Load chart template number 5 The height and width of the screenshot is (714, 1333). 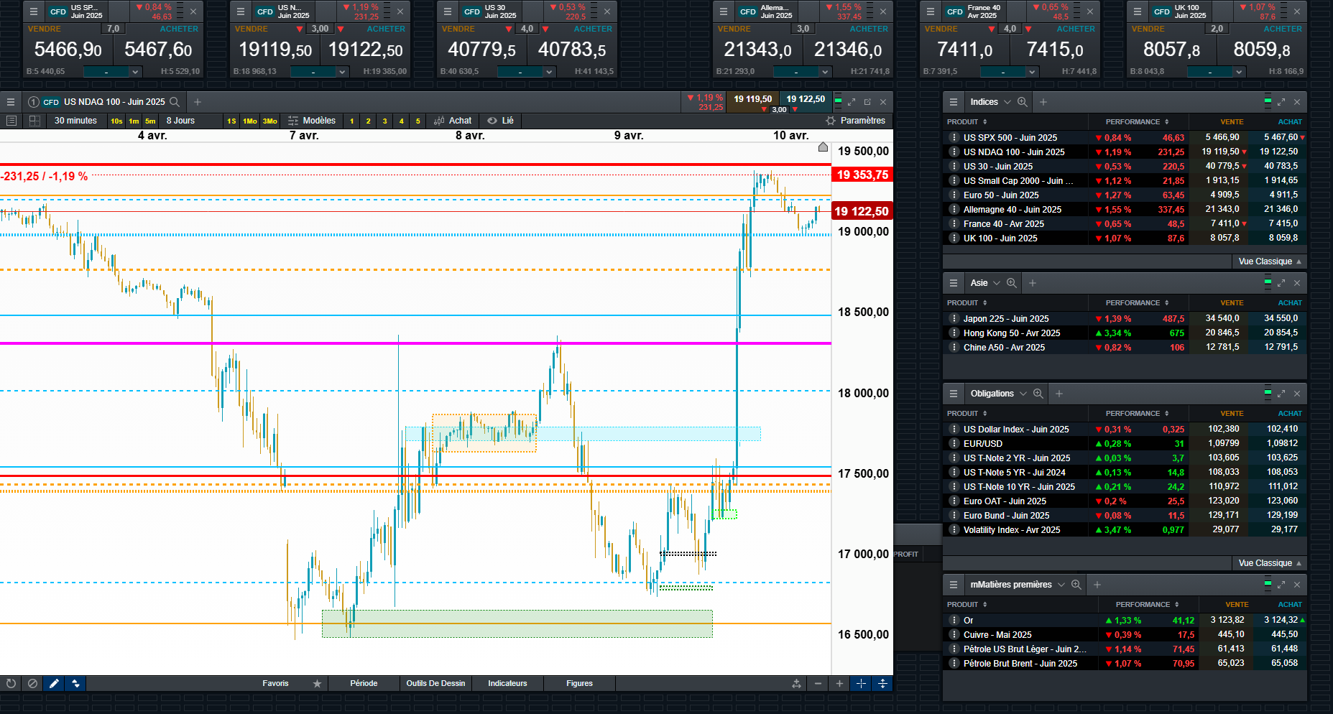(x=418, y=121)
